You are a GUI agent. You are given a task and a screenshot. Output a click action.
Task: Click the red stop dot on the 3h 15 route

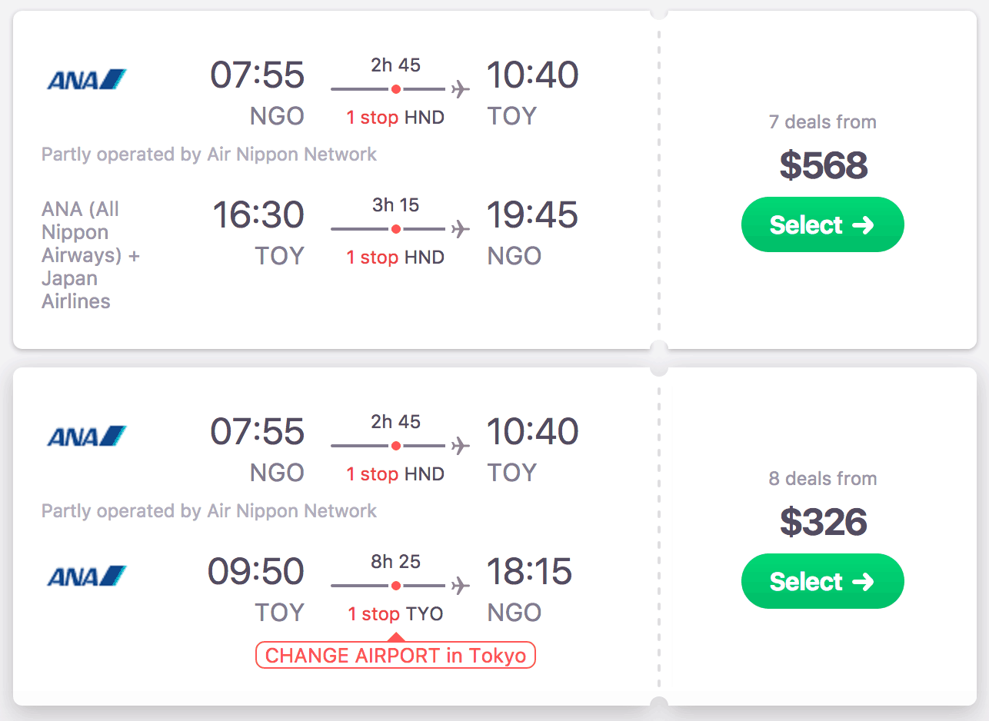click(x=395, y=229)
